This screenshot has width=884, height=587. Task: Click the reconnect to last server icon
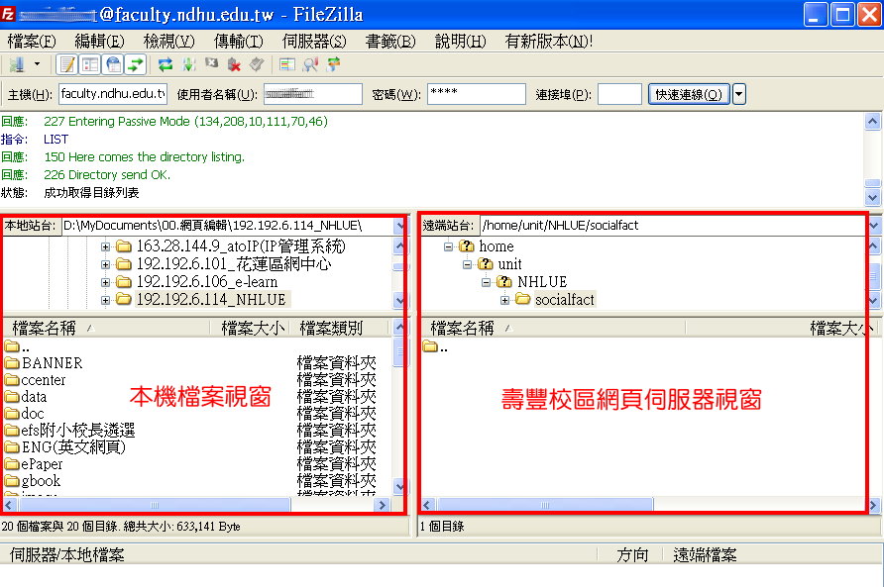[x=257, y=64]
